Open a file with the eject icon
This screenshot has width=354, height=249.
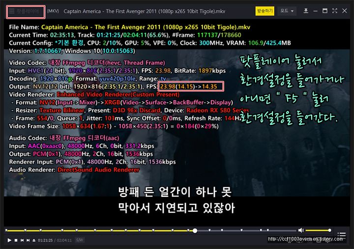34,240
